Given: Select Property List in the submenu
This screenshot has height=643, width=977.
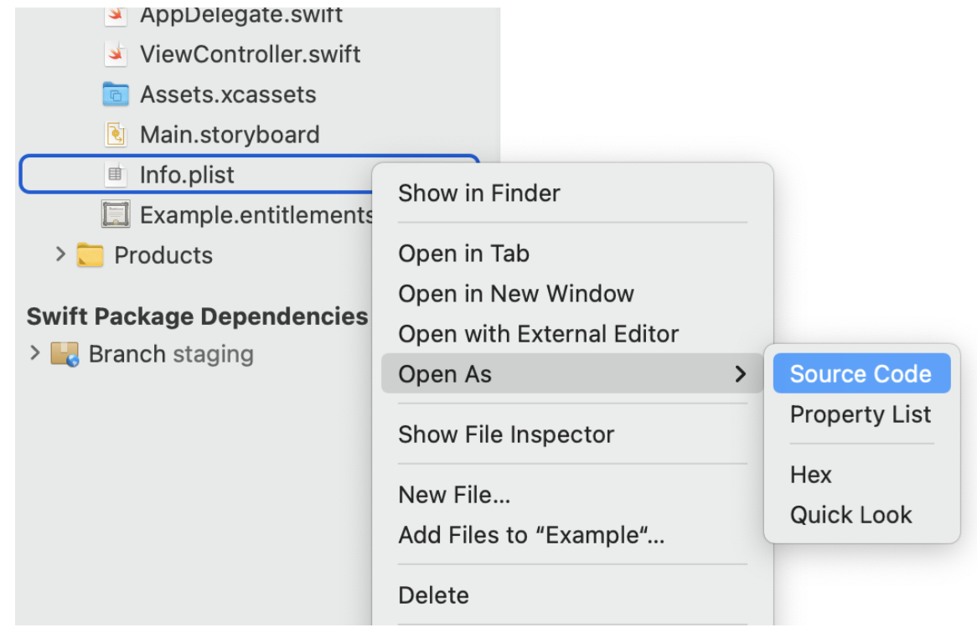Looking at the screenshot, I should 861,414.
